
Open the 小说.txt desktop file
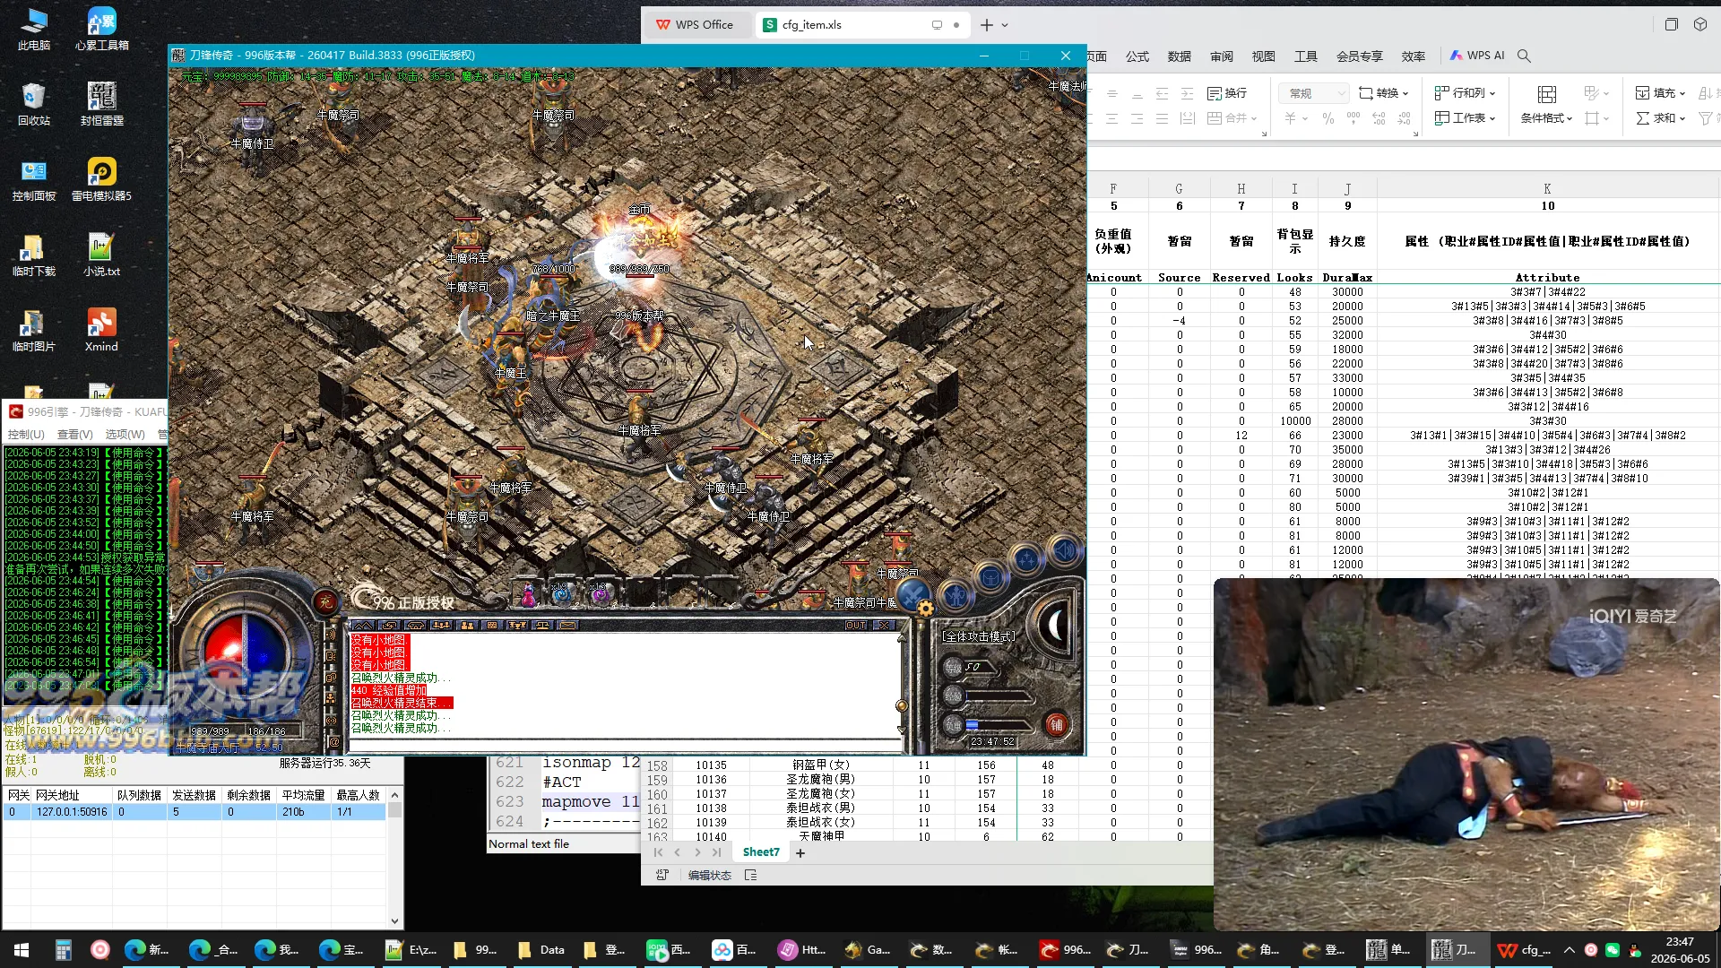[101, 254]
